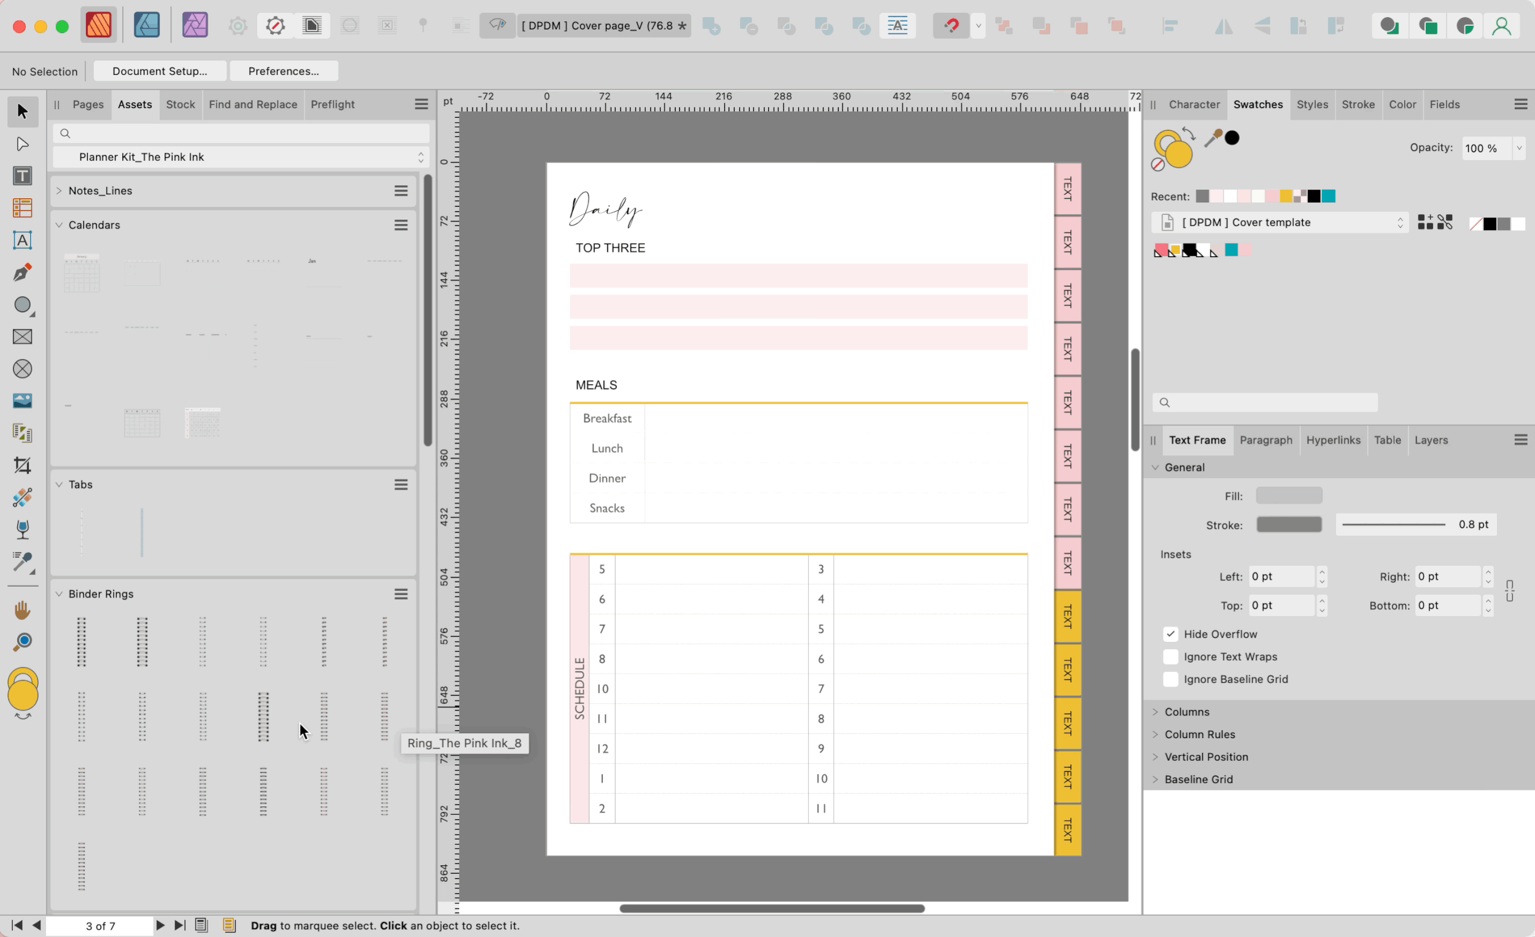
Task: Select the Pen tool
Action: 23,272
